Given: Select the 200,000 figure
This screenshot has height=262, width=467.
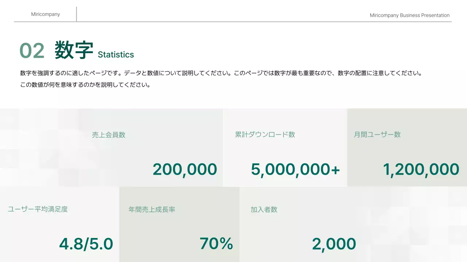Looking at the screenshot, I should [185, 170].
